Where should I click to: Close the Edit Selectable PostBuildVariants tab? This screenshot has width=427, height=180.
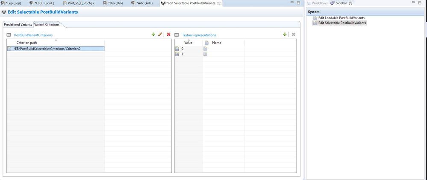coord(219,3)
